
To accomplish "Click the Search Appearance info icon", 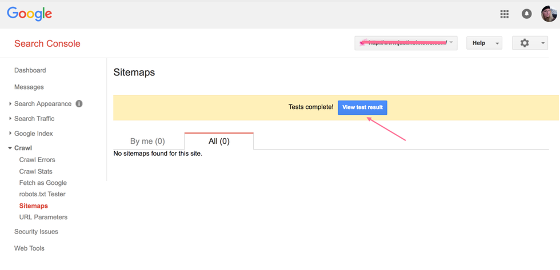I will pyautogui.click(x=79, y=104).
